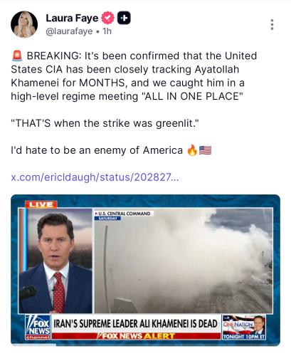Click the Laura Faye display name
The height and width of the screenshot is (356, 291).
coord(72,18)
